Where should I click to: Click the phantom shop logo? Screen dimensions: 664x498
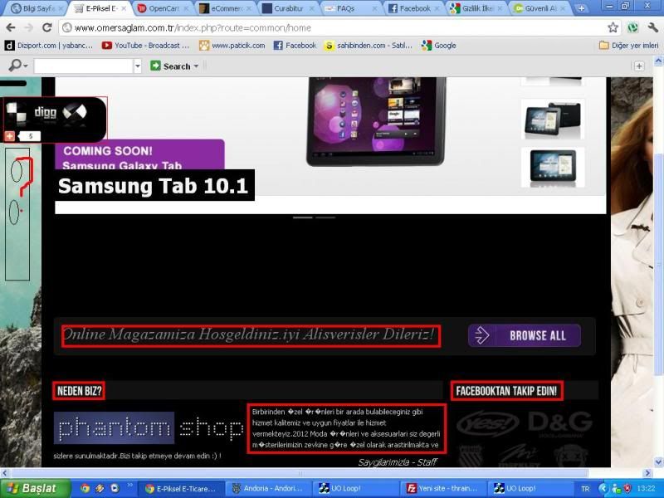(149, 427)
